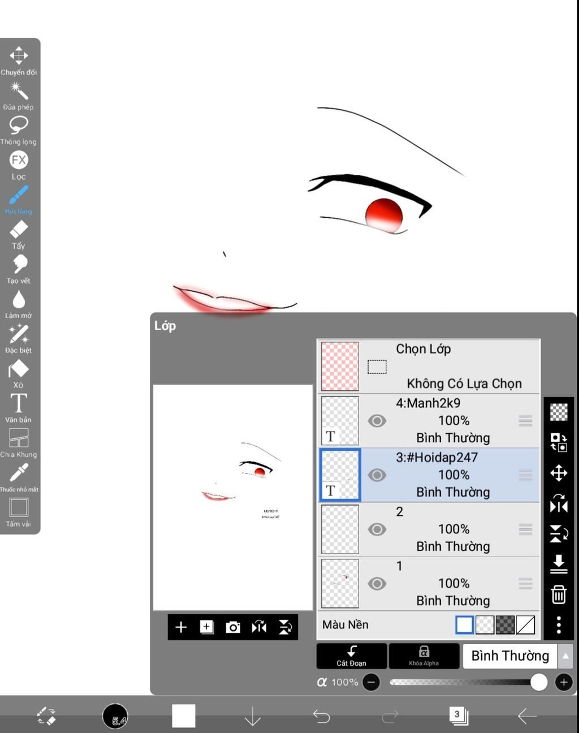Increase opacity with plus button
Viewport: 579px width, 733px height.
pos(564,682)
